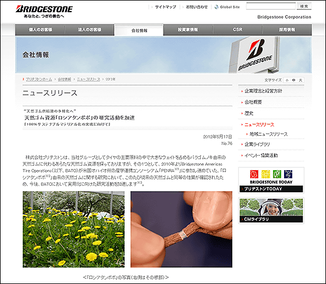Click the Global Site globe icon

(217, 7)
